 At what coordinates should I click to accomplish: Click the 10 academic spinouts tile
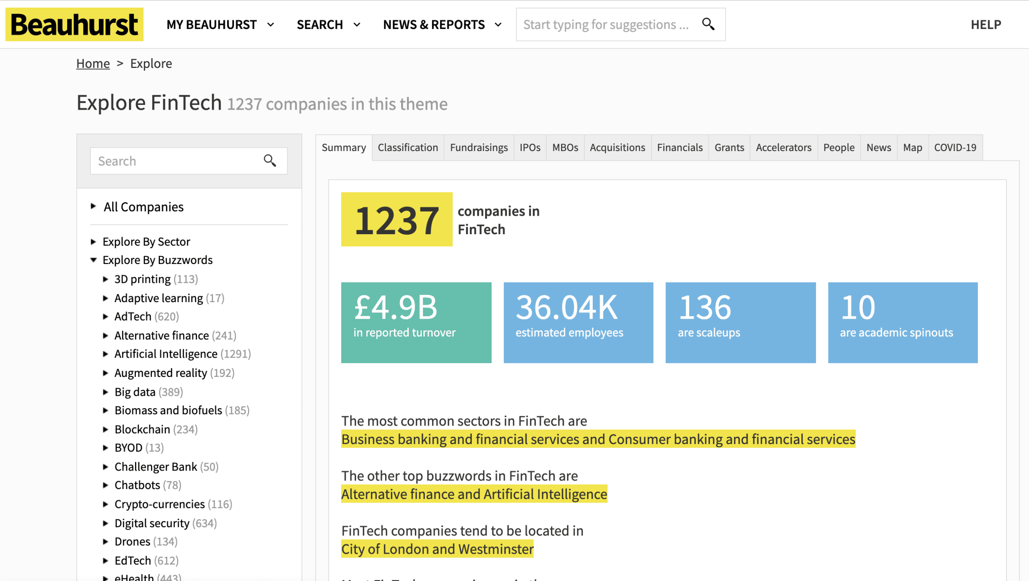click(903, 323)
